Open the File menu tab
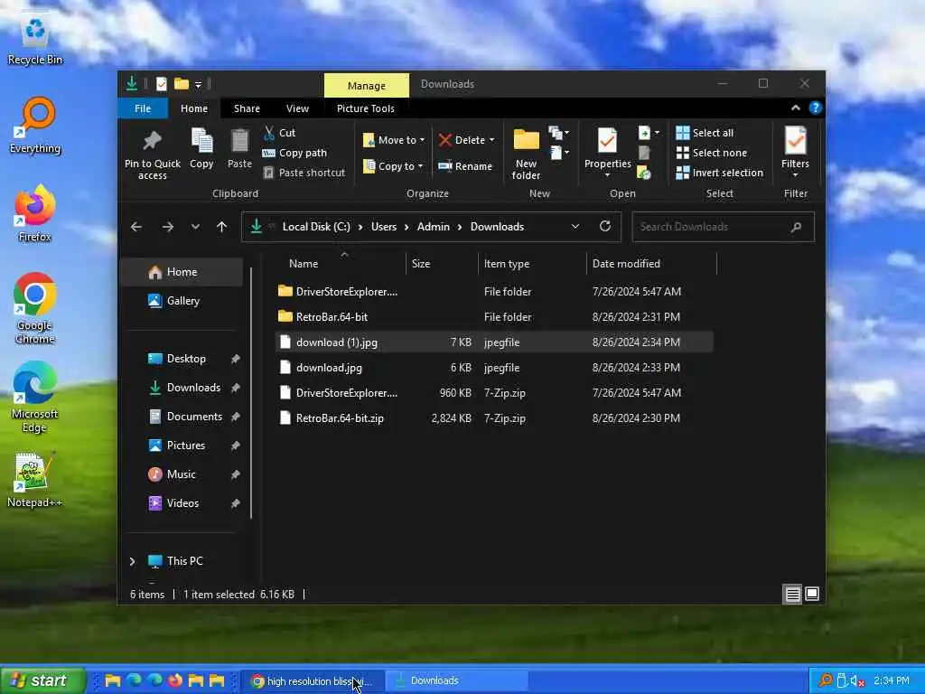Screen dimensions: 925x694 tap(143, 108)
